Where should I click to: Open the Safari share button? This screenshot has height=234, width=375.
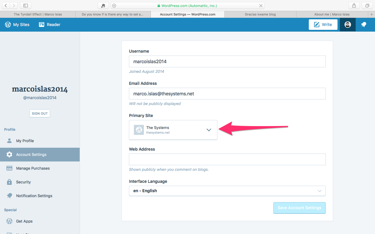coord(354,6)
